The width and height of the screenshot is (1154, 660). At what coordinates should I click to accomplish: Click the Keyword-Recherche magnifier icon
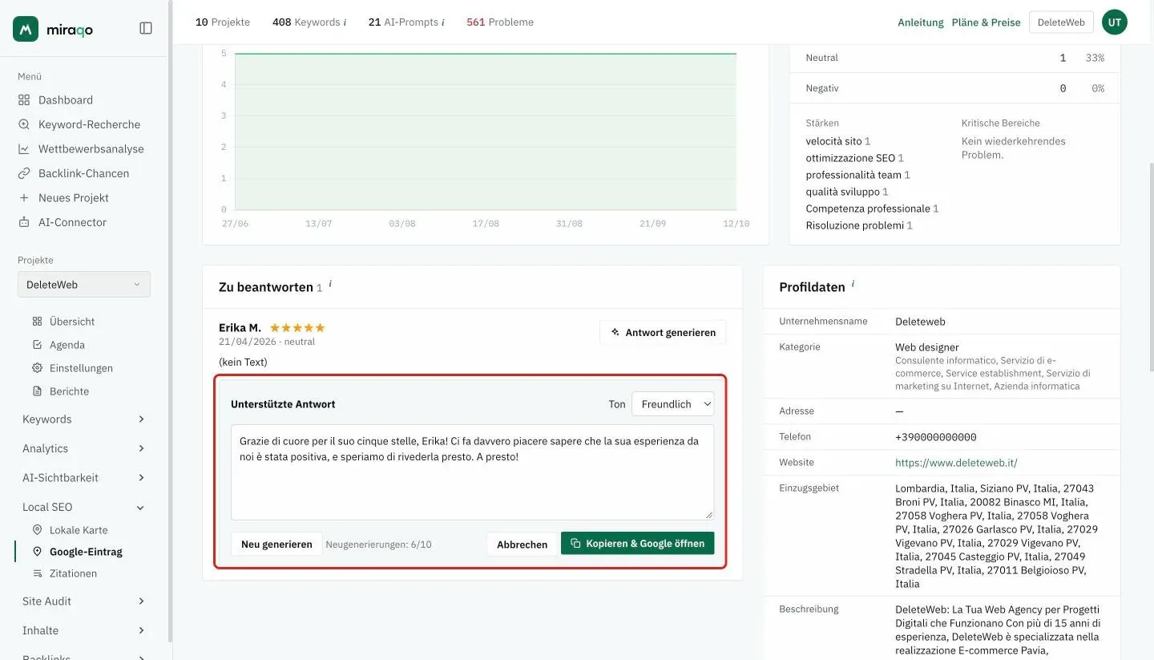point(24,124)
